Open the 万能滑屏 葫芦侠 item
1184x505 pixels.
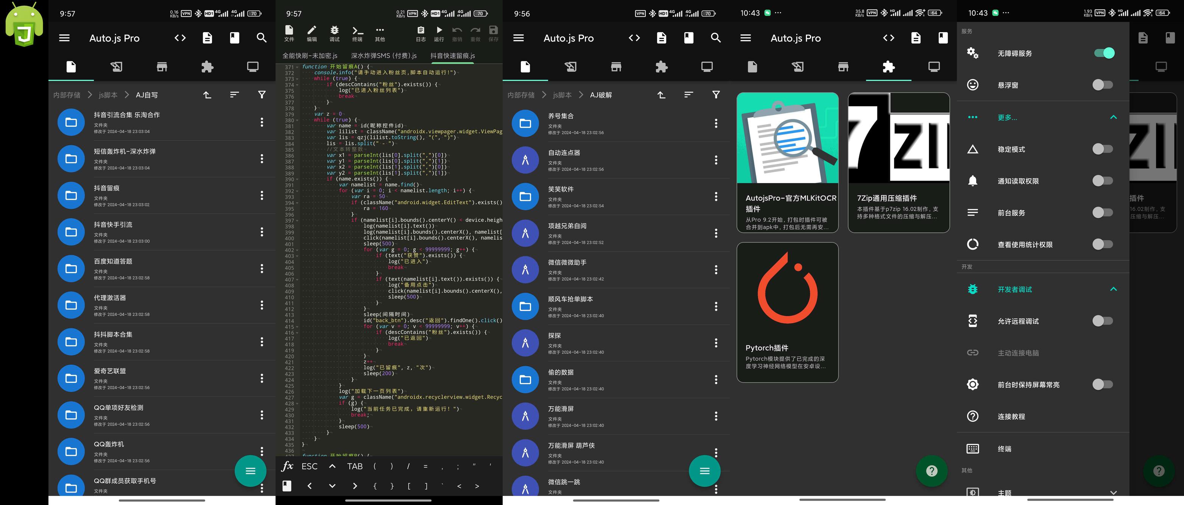pyautogui.click(x=616, y=453)
